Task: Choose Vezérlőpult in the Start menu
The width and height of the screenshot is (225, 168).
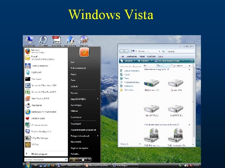Action: pos(76,124)
